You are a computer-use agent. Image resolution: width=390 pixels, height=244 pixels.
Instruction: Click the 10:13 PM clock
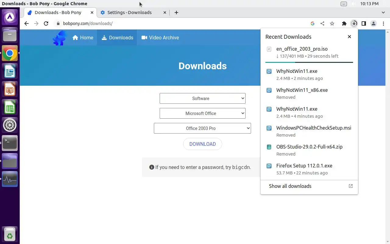369,4
